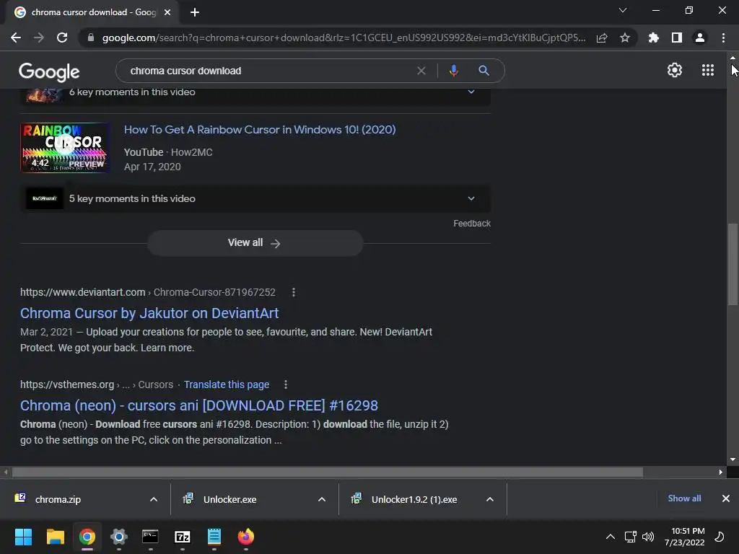Bookmark this page with the star
This screenshot has width=739, height=554.
(625, 38)
